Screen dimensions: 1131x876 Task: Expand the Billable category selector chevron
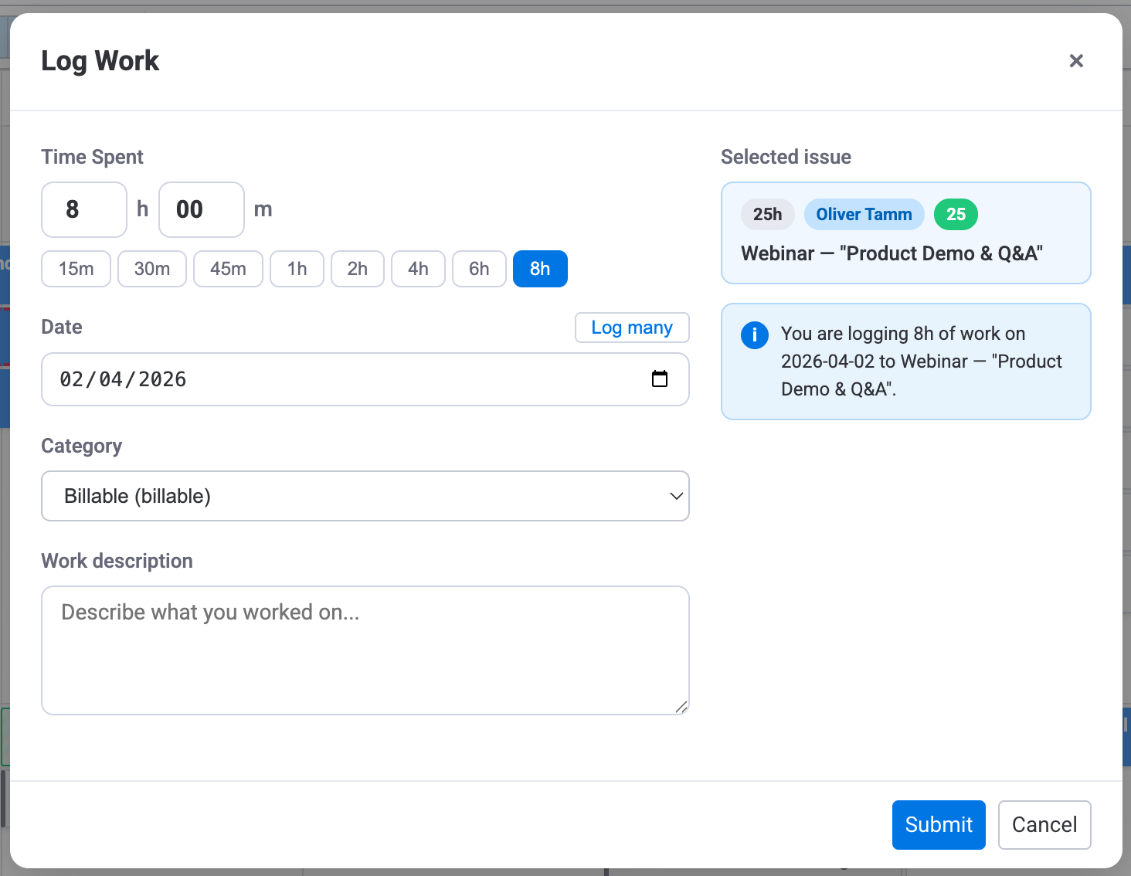[x=675, y=496]
